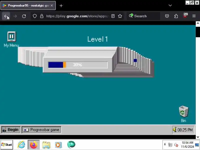Screen dimensions: 200x150
Task: Click the Search box in toolbar
Action: coord(143,16)
